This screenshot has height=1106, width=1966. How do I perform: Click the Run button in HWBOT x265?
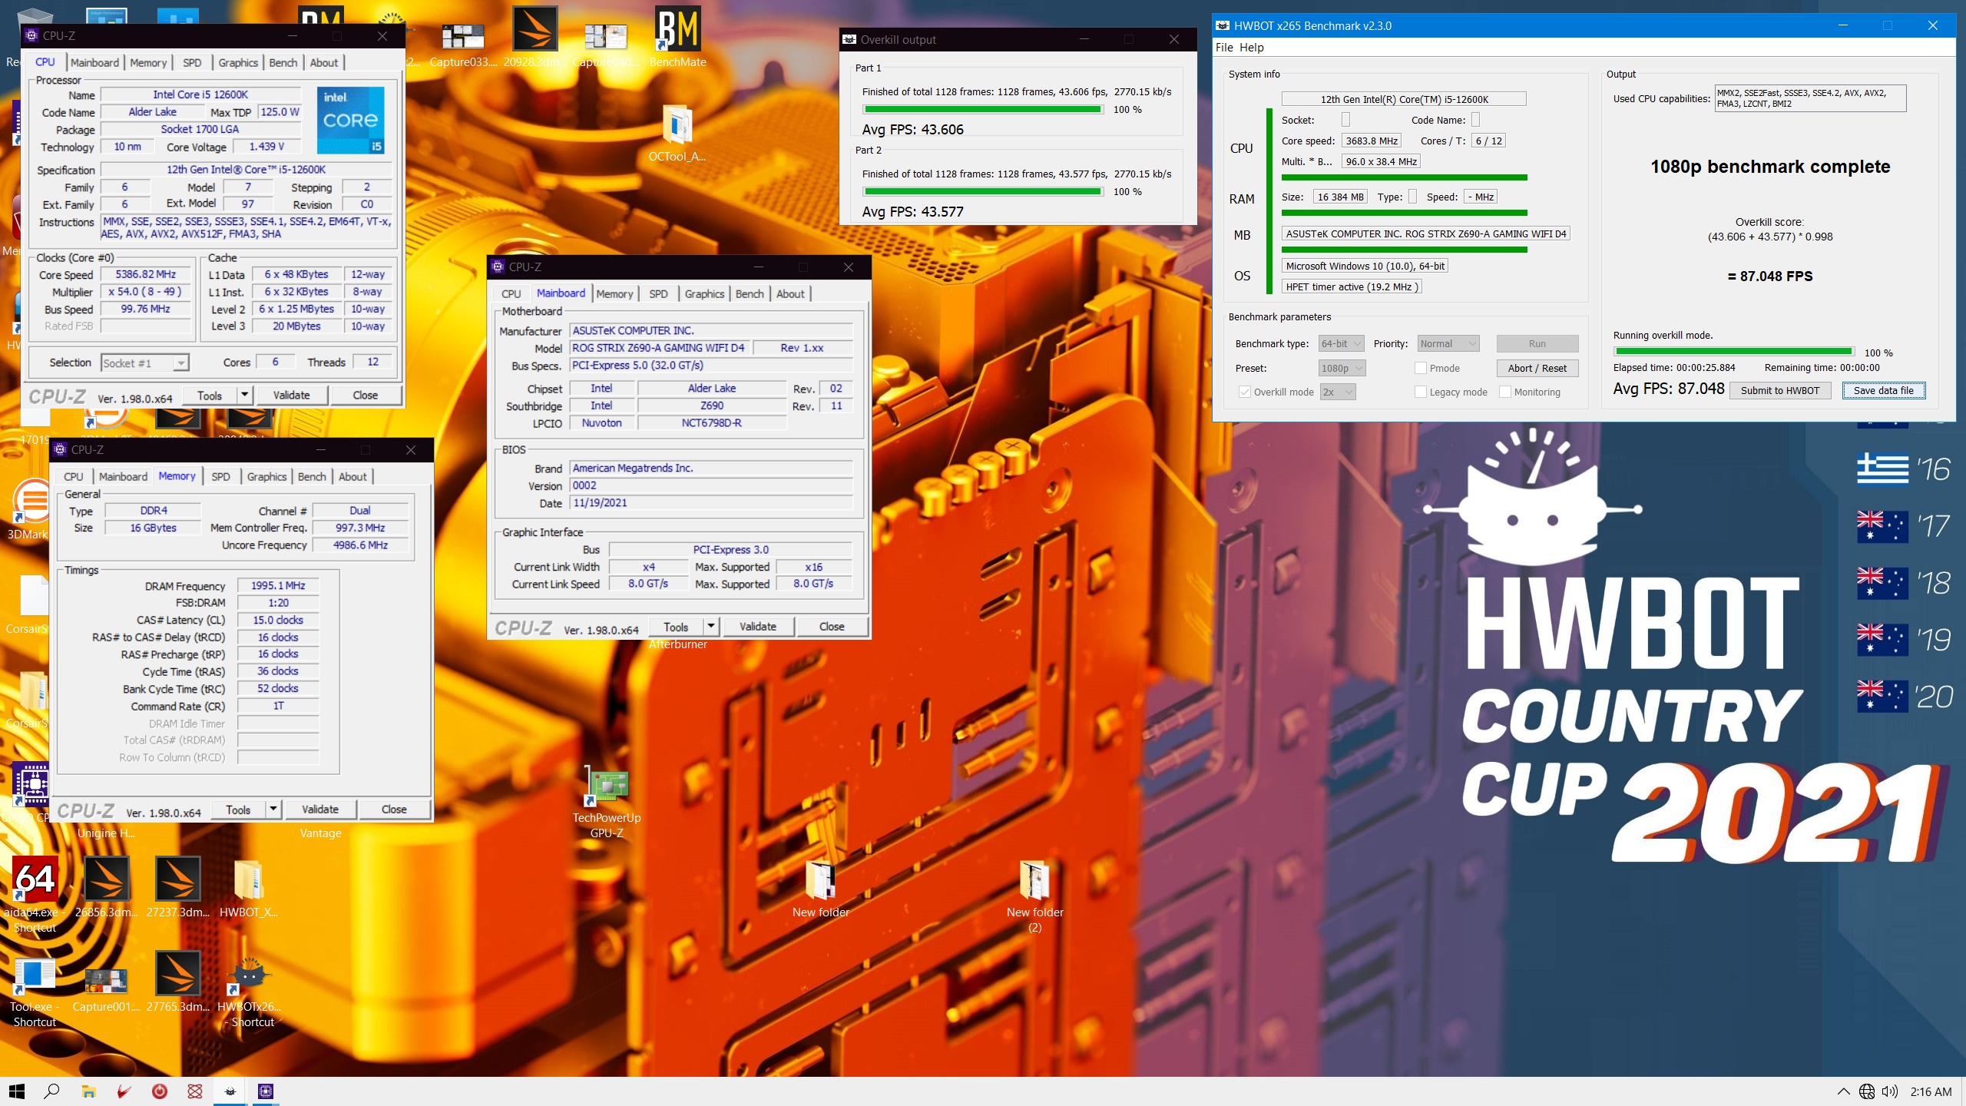[x=1537, y=343]
